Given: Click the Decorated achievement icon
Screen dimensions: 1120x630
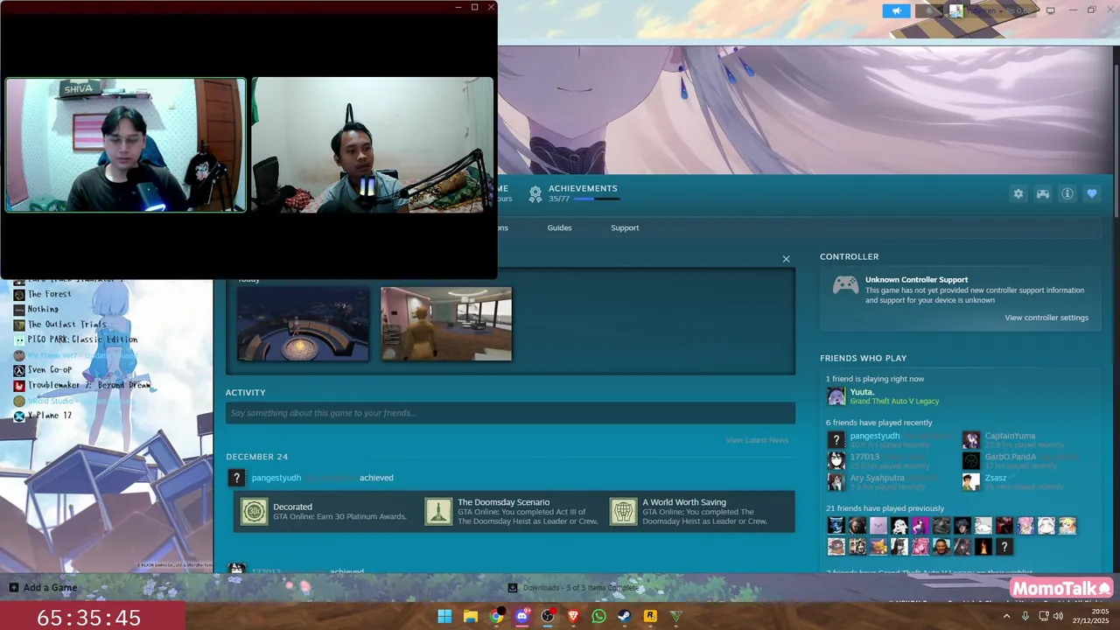Looking at the screenshot, I should point(255,511).
